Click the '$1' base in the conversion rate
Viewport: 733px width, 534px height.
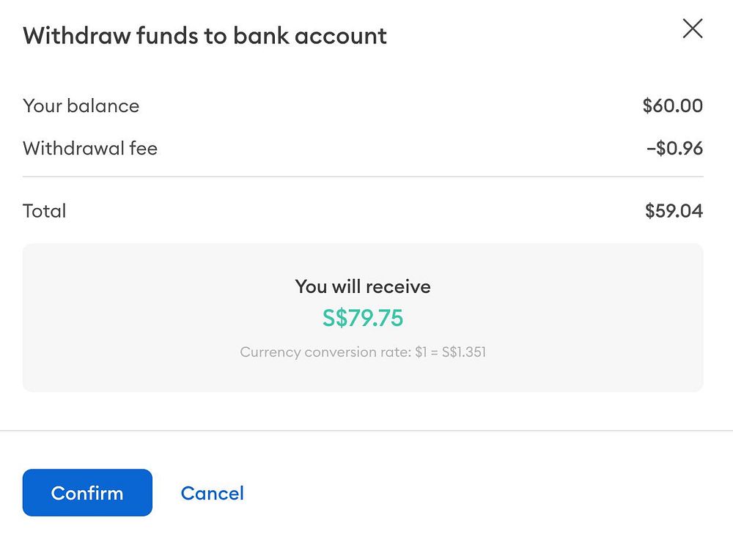[420, 352]
